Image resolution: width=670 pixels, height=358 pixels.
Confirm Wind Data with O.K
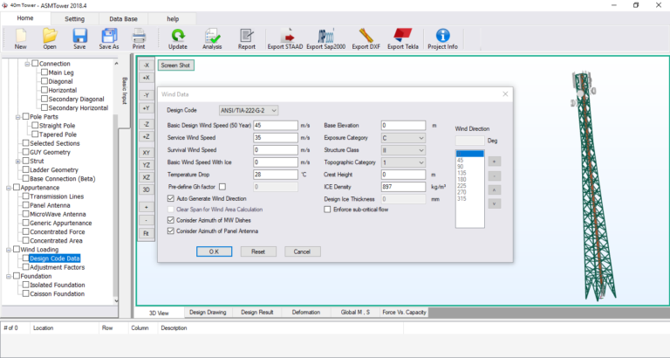[x=214, y=251]
